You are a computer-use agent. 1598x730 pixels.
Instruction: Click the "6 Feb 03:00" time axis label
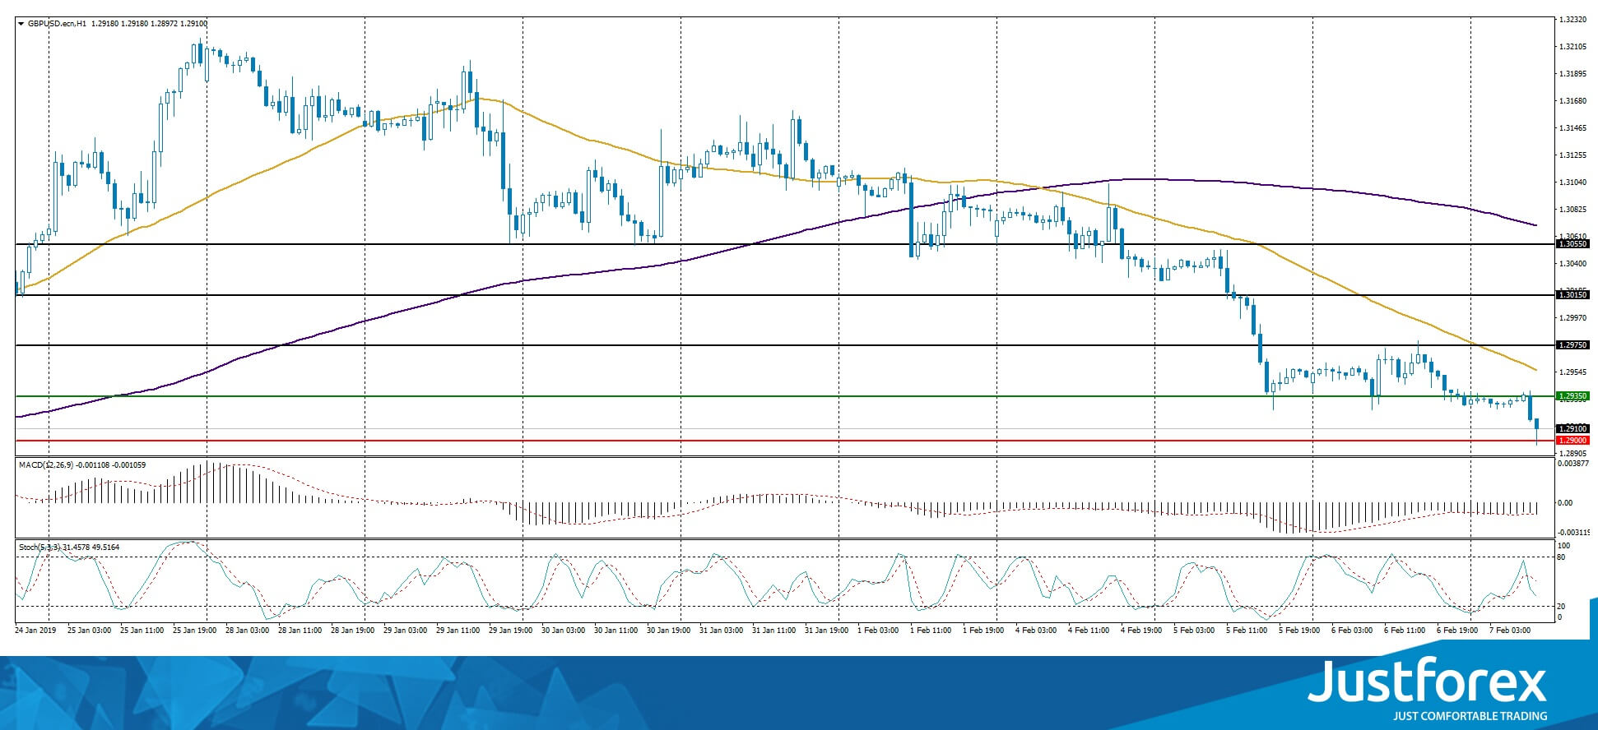[1351, 631]
